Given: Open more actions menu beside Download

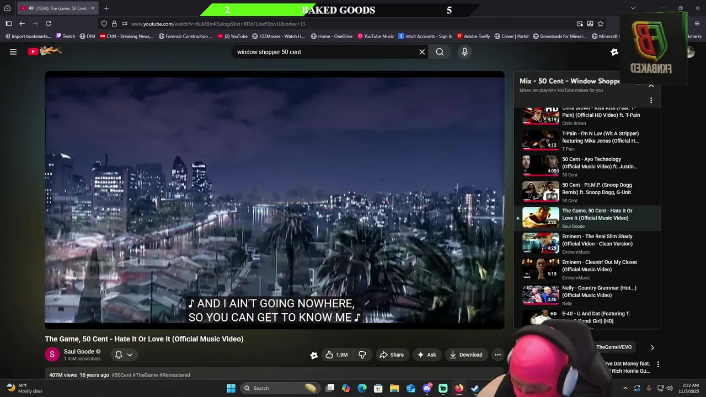Looking at the screenshot, I should pyautogui.click(x=498, y=355).
